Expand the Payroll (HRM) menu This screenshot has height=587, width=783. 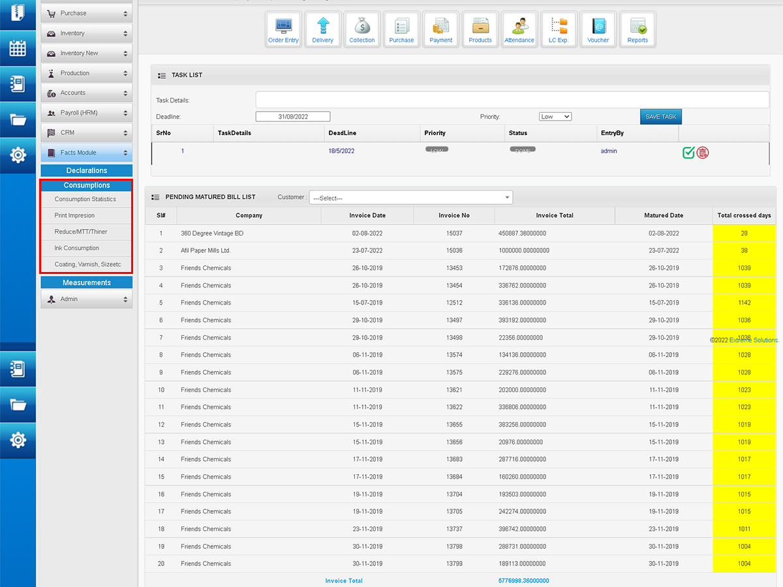[86, 113]
